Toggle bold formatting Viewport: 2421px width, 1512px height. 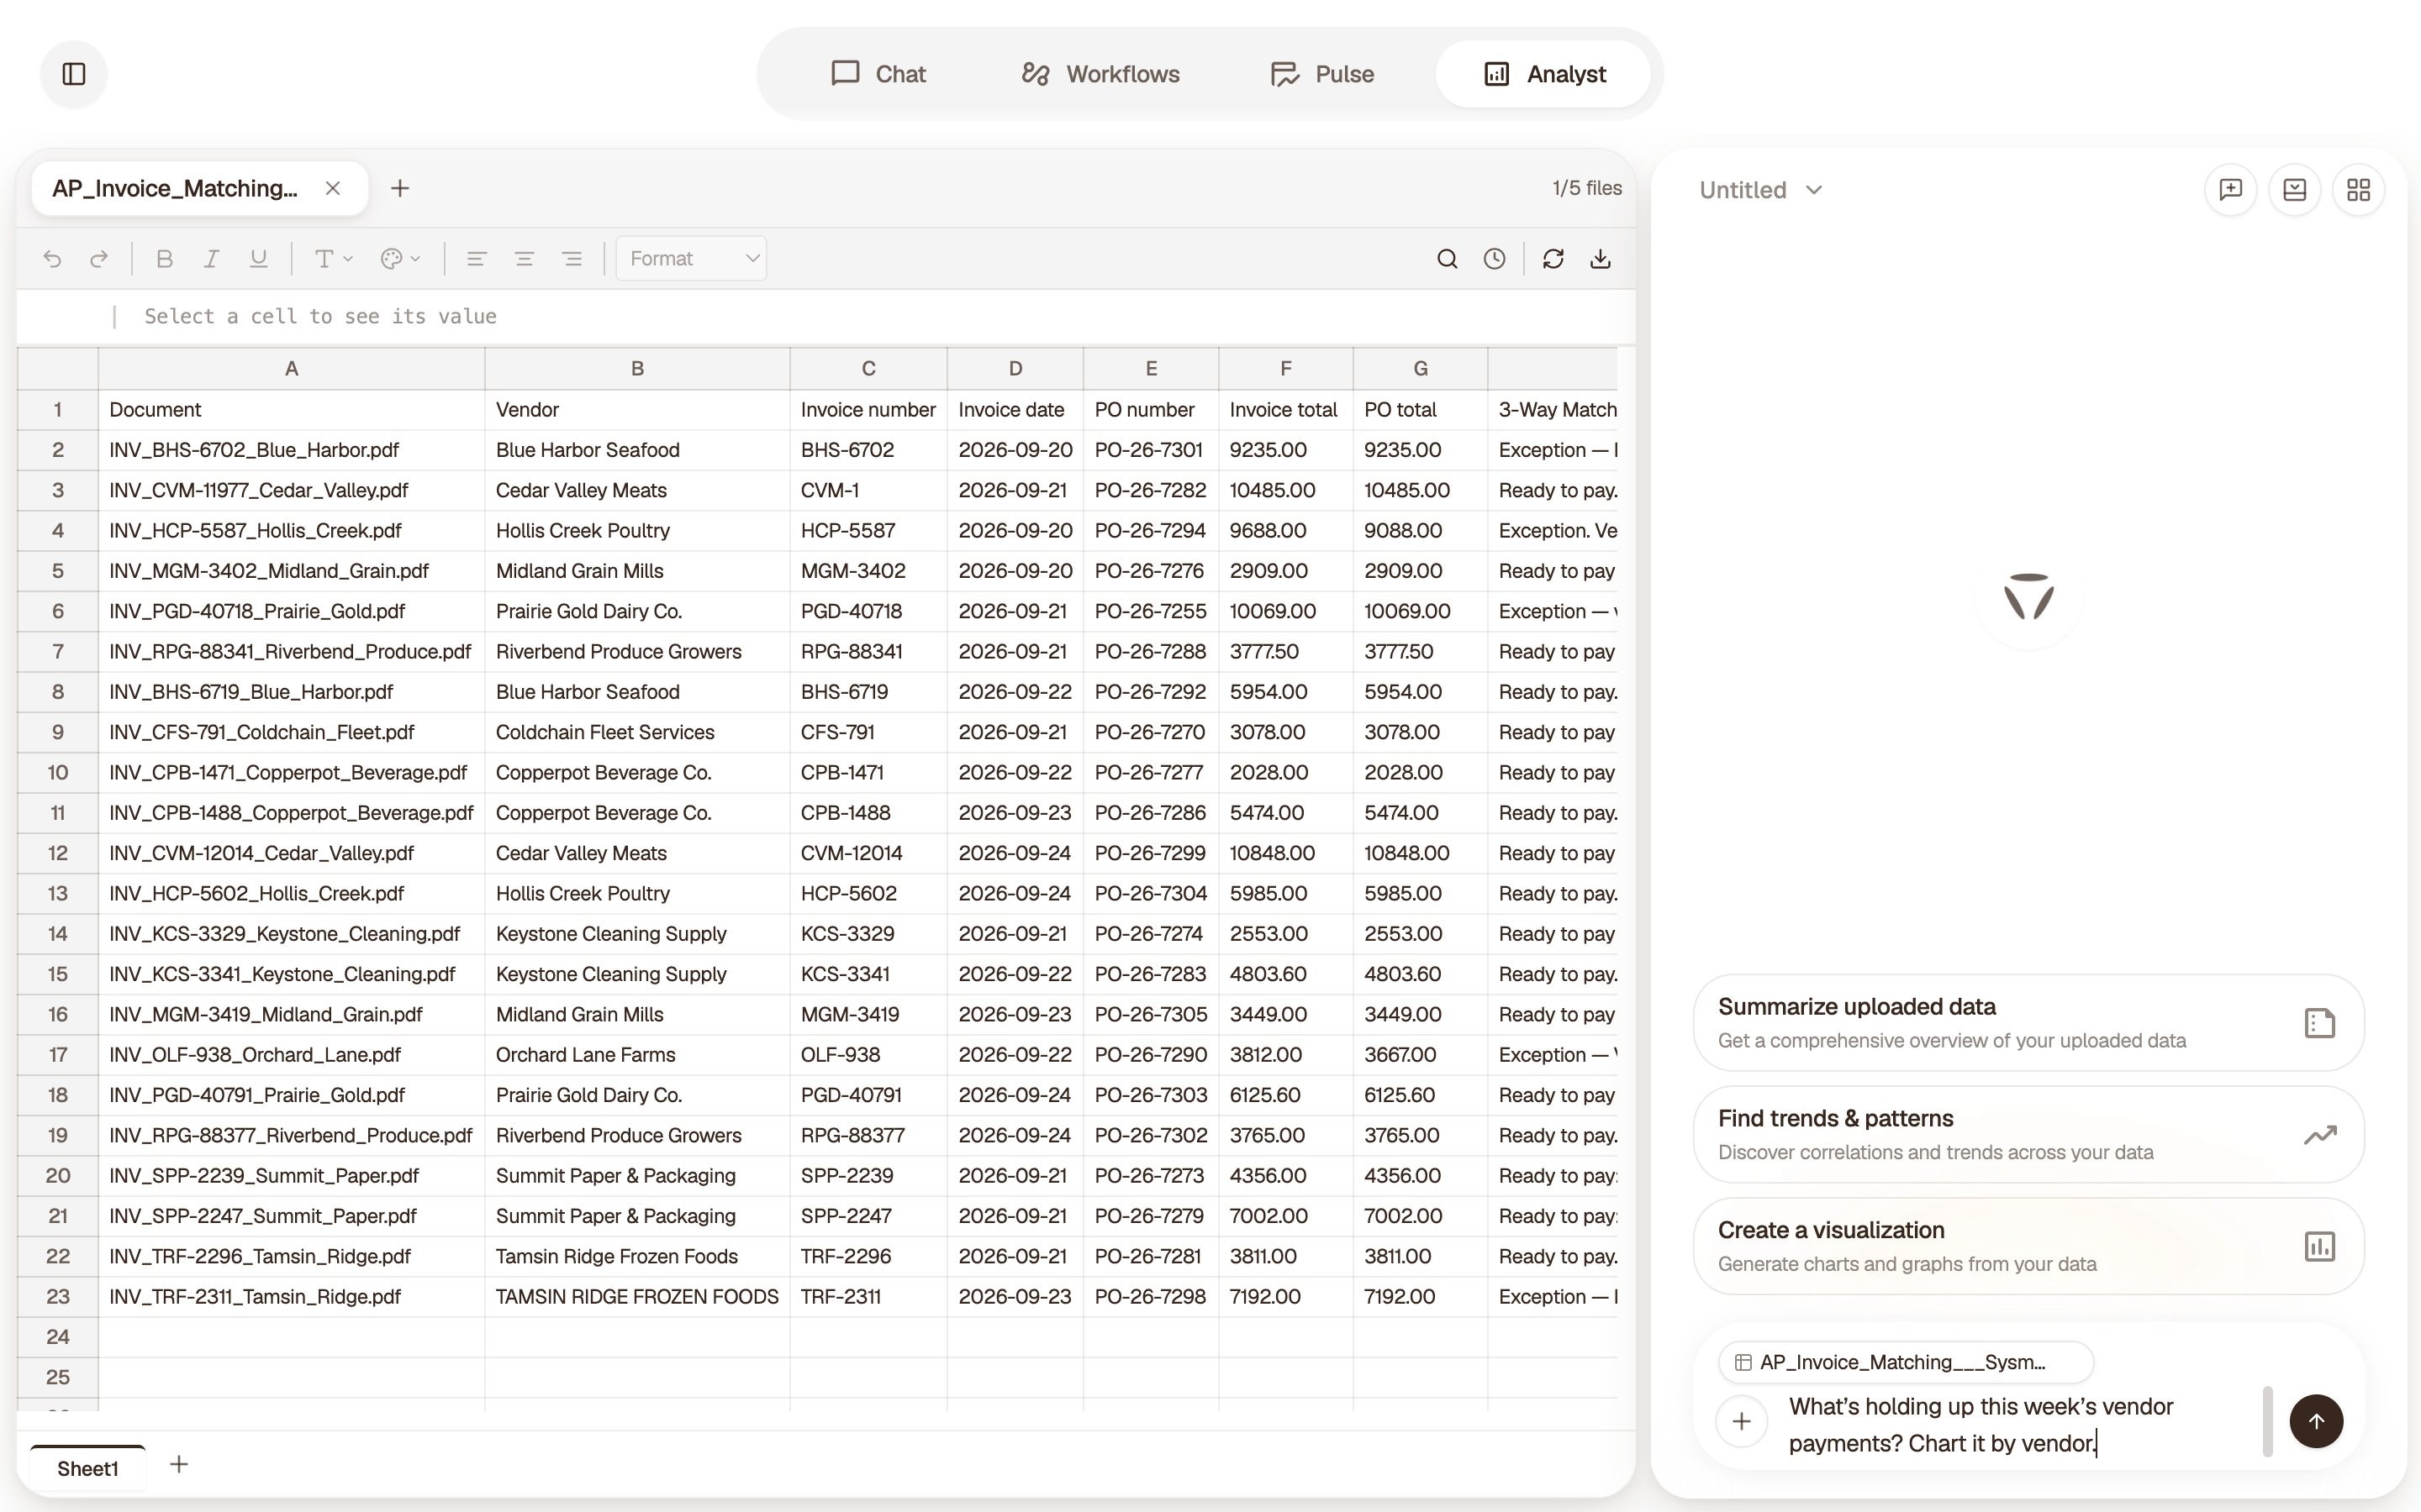[x=165, y=259]
